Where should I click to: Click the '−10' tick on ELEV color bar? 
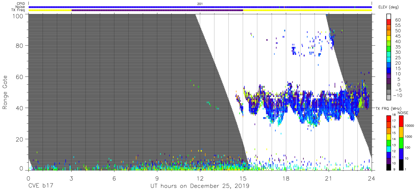point(398,96)
